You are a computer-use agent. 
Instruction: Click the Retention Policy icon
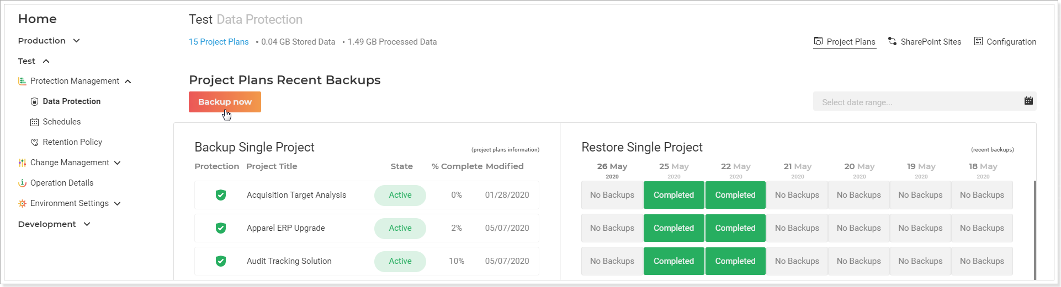34,142
